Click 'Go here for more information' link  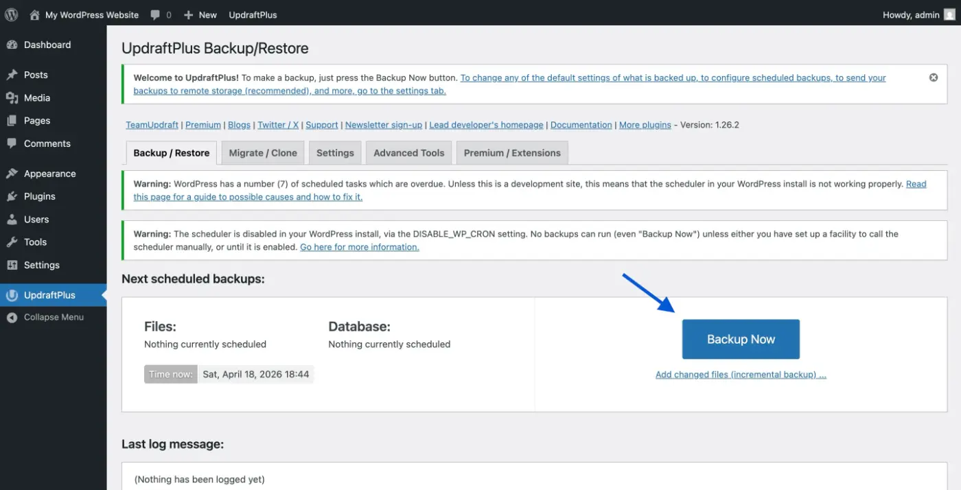360,247
